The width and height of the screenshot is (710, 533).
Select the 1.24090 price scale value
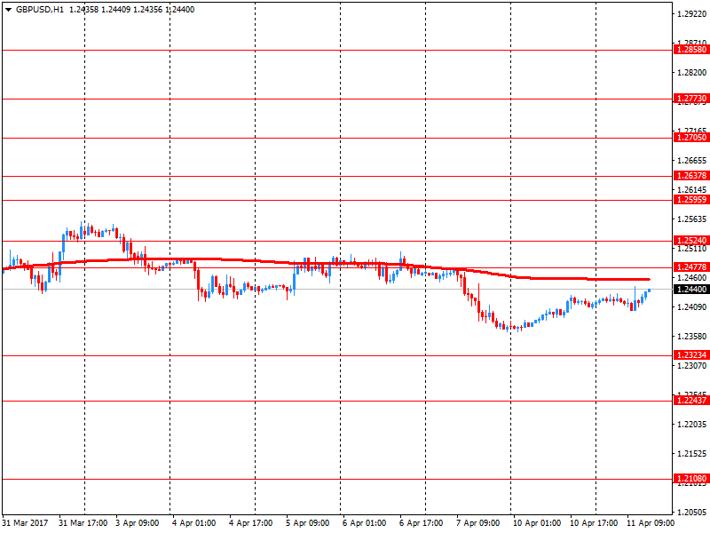pyautogui.click(x=692, y=306)
